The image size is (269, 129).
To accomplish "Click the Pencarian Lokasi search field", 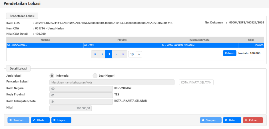I will (112, 82).
